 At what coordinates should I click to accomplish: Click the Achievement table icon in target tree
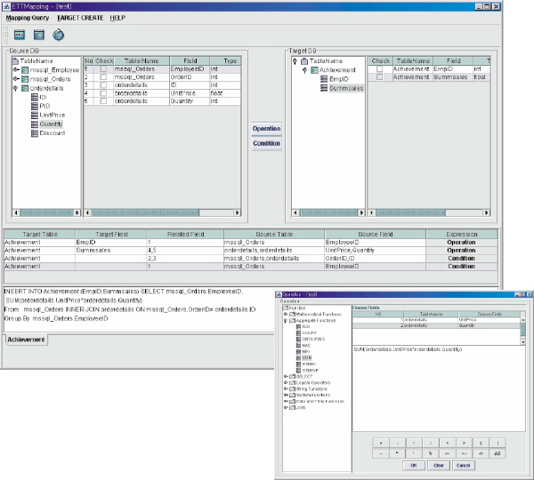click(x=314, y=70)
